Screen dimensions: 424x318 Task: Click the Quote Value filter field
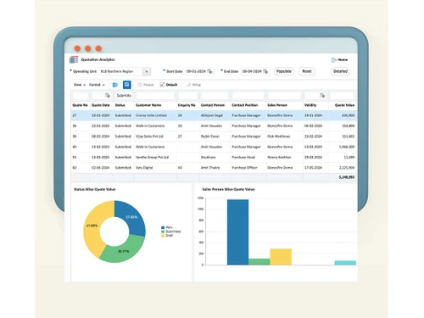click(x=342, y=96)
